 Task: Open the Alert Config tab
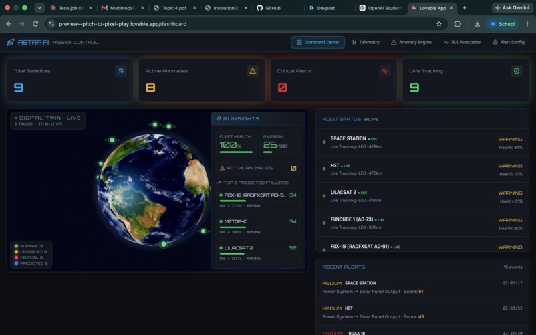(x=508, y=42)
